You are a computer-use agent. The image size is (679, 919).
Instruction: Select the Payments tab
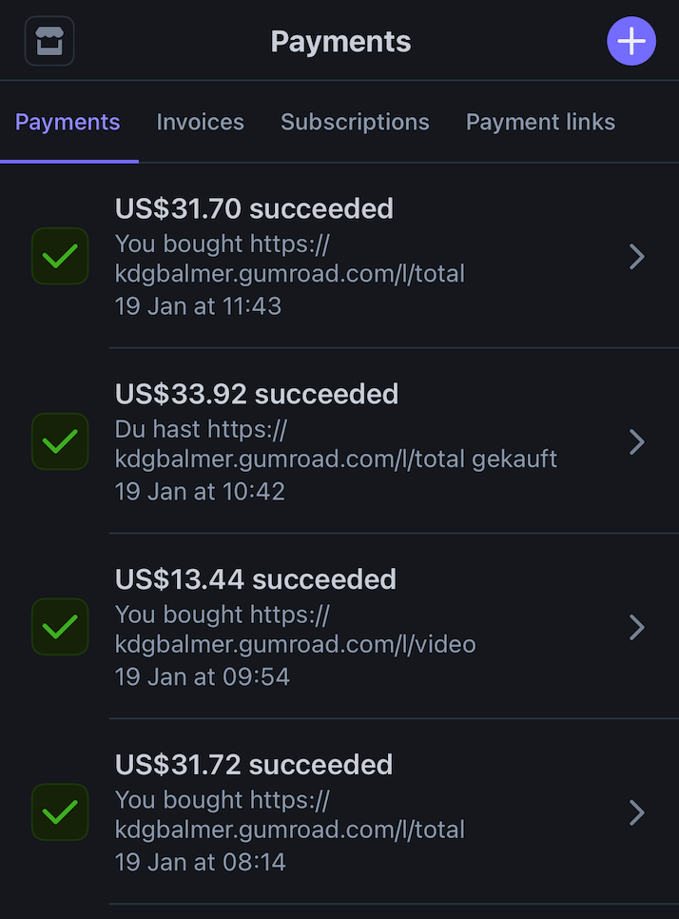68,123
